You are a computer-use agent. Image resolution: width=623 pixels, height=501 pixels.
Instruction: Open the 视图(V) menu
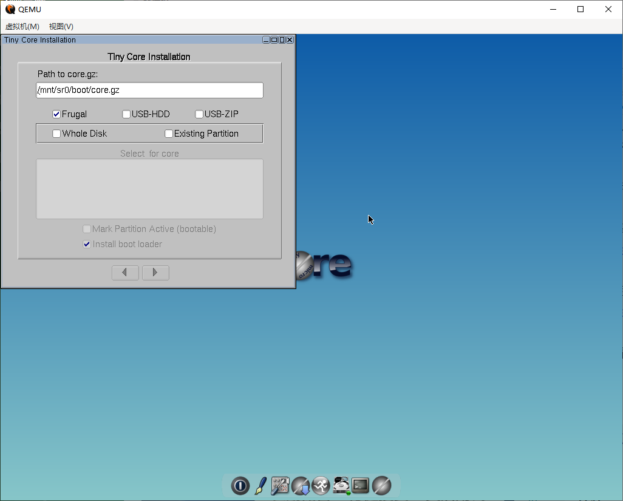tap(61, 27)
